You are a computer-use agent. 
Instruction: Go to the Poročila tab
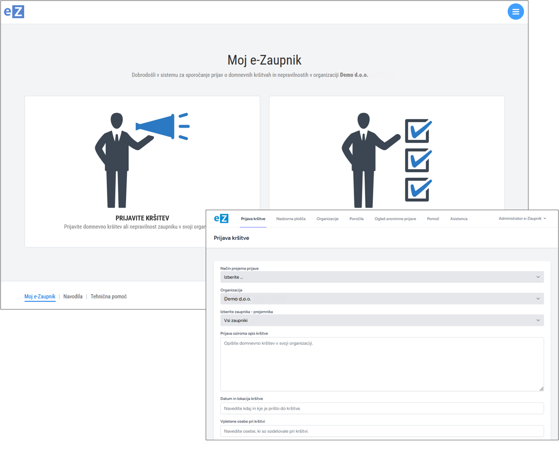[x=356, y=219]
